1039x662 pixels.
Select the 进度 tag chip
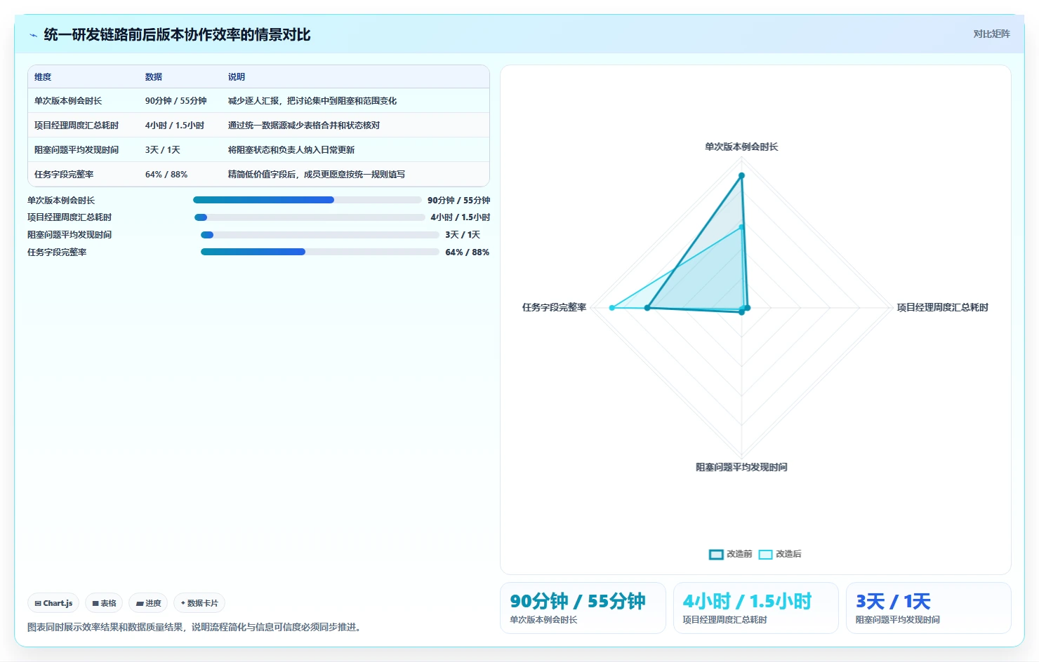pos(148,603)
